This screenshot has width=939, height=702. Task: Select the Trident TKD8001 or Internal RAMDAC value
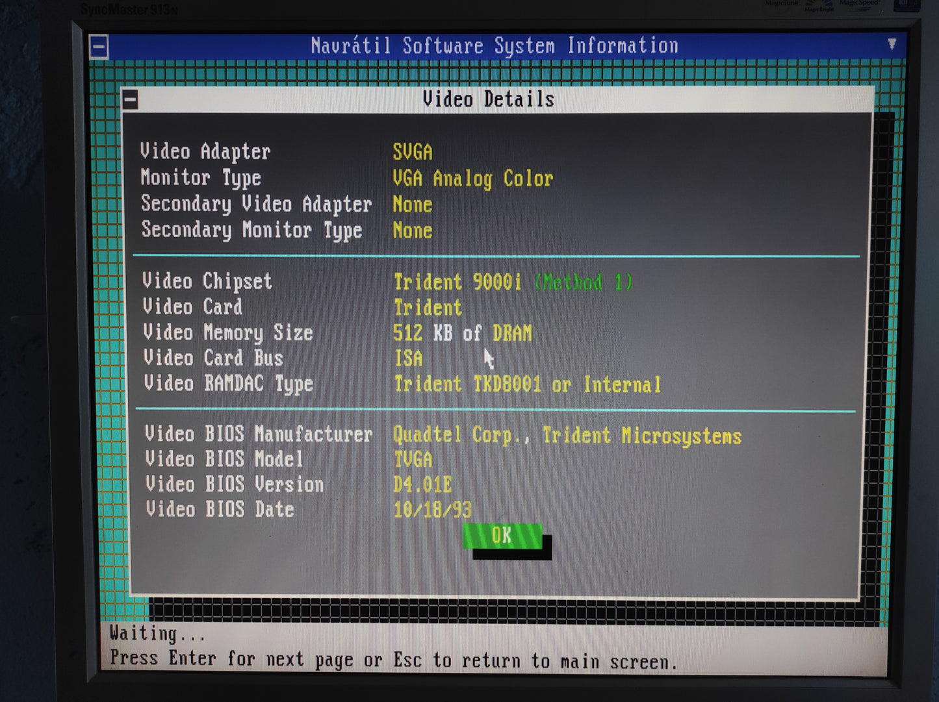[527, 384]
